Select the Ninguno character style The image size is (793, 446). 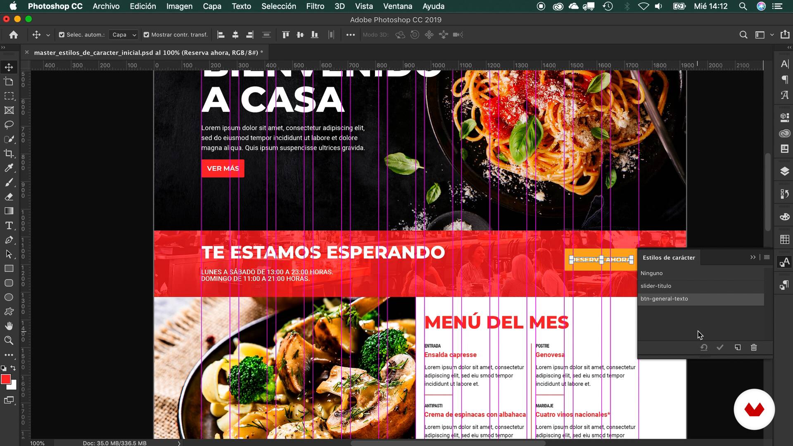point(701,273)
